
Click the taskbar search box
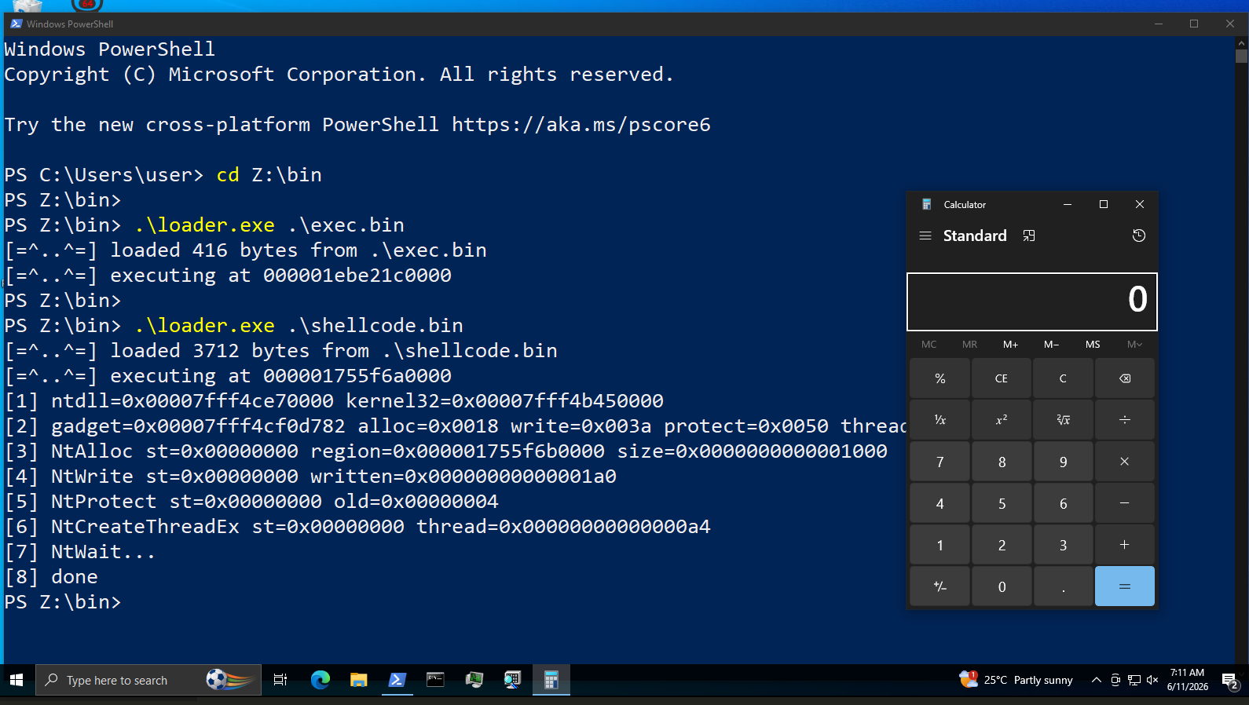pyautogui.click(x=149, y=680)
